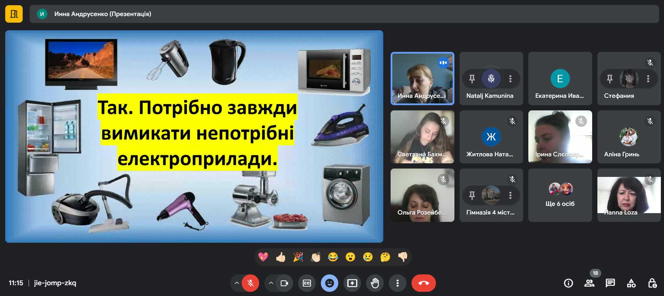The height and width of the screenshot is (296, 664).
Task: Open meeting details info icon
Action: click(x=568, y=283)
